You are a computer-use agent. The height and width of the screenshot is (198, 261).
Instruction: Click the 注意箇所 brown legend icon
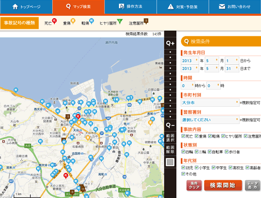click(146, 21)
